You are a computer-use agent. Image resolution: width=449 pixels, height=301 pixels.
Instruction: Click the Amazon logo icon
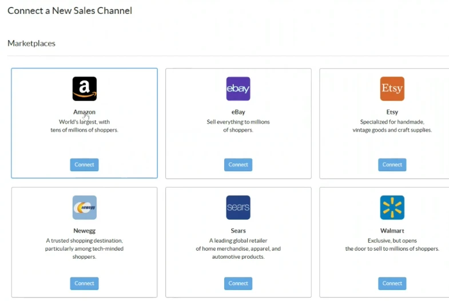(x=85, y=89)
